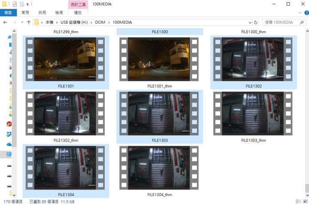Open the 檔案 file menu tab
309x205 pixels.
[x=8, y=12]
